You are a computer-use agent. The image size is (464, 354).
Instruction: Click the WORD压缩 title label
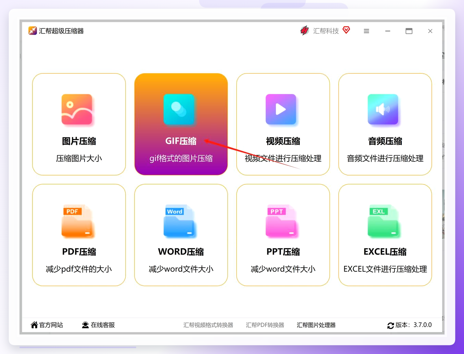tap(181, 252)
